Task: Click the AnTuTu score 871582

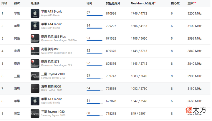Action: (111, 38)
